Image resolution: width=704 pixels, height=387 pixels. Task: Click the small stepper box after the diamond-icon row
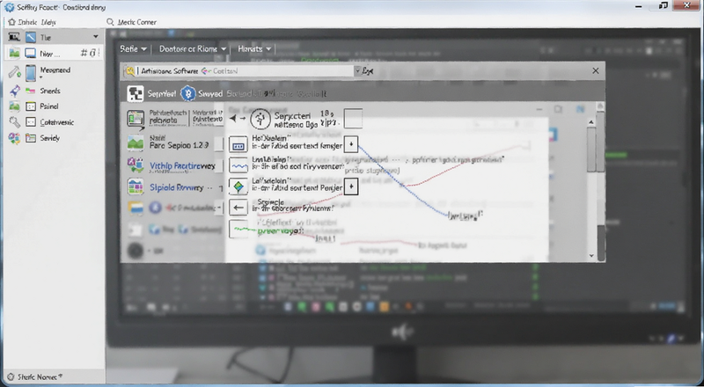(x=351, y=186)
